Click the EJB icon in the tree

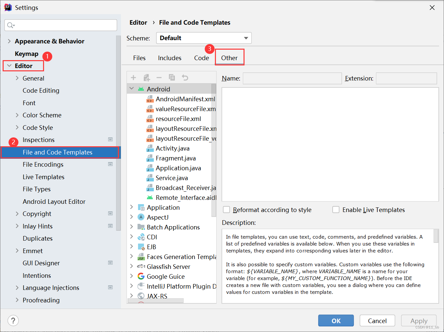141,247
